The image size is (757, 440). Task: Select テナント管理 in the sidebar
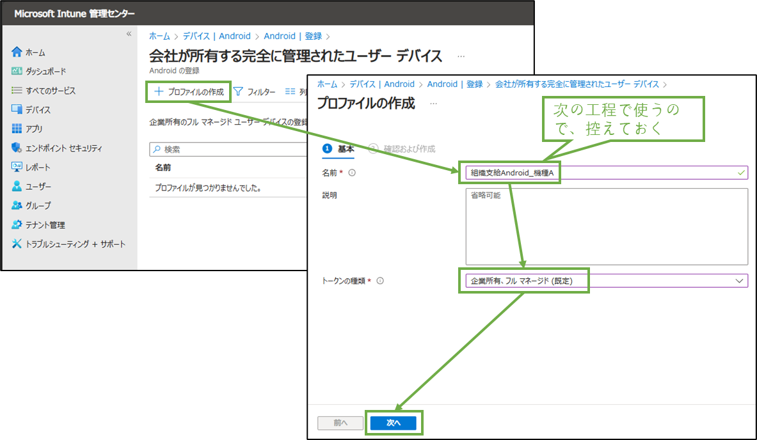(x=45, y=225)
